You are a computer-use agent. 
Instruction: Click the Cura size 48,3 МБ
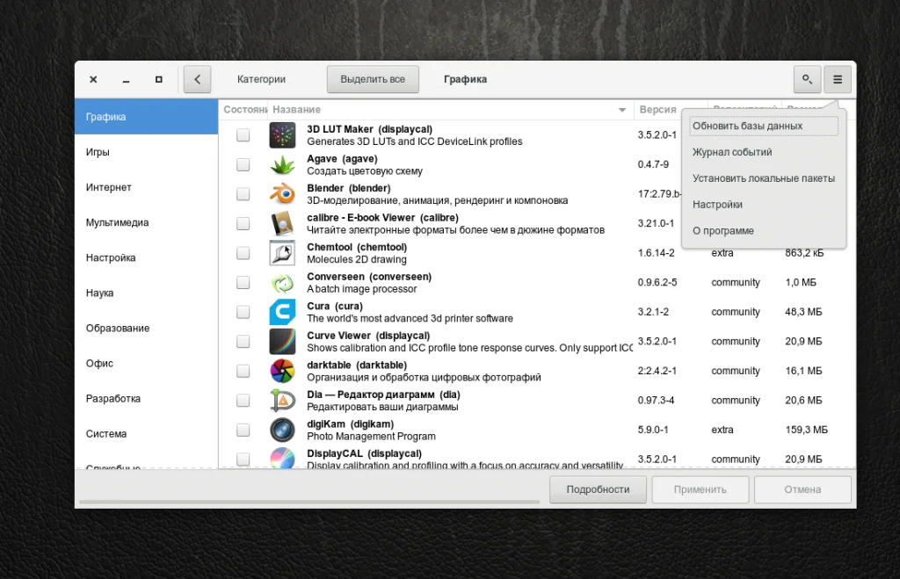803,312
